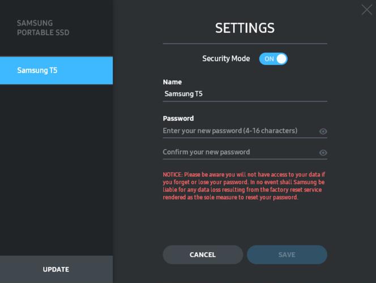The height and width of the screenshot is (283, 376).
Task: Focus the 'Enter your new password' field
Action: pyautogui.click(x=238, y=131)
